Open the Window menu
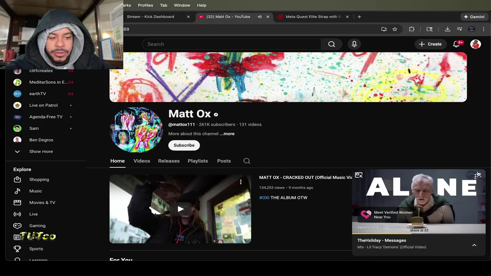Screen dimensions: 491x276 click(182, 5)
